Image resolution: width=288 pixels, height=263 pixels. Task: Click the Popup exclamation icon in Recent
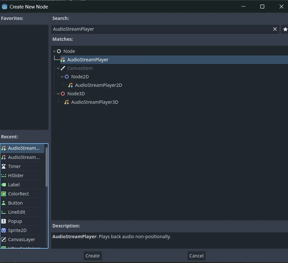point(4,221)
